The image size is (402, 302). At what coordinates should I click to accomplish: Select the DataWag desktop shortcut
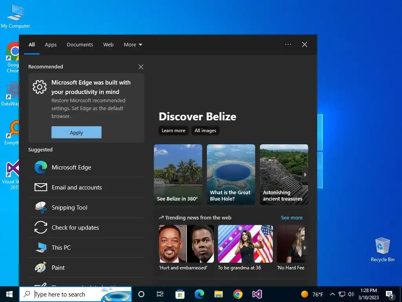10,94
